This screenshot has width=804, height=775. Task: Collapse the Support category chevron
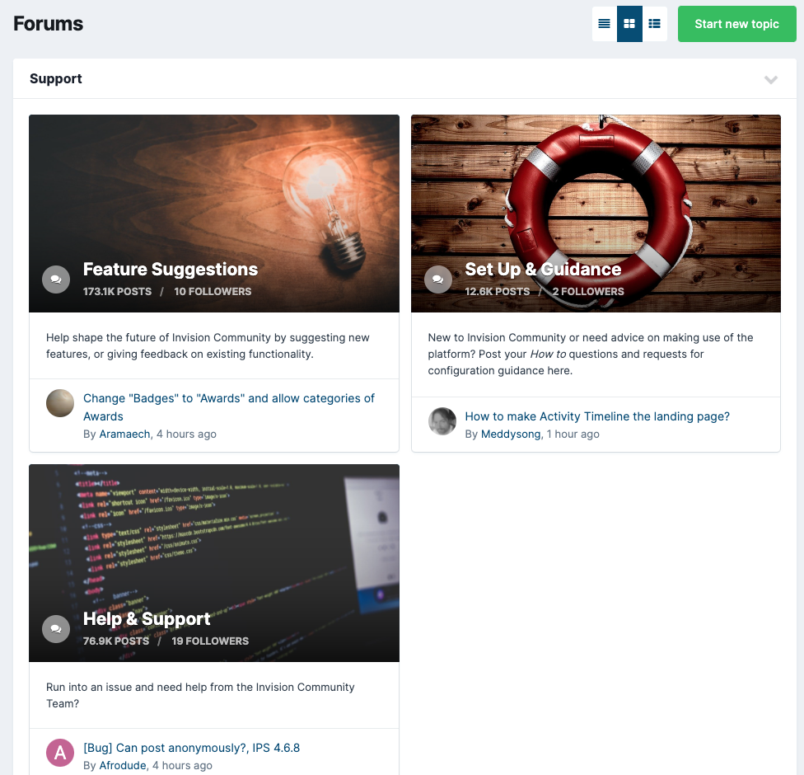[770, 80]
